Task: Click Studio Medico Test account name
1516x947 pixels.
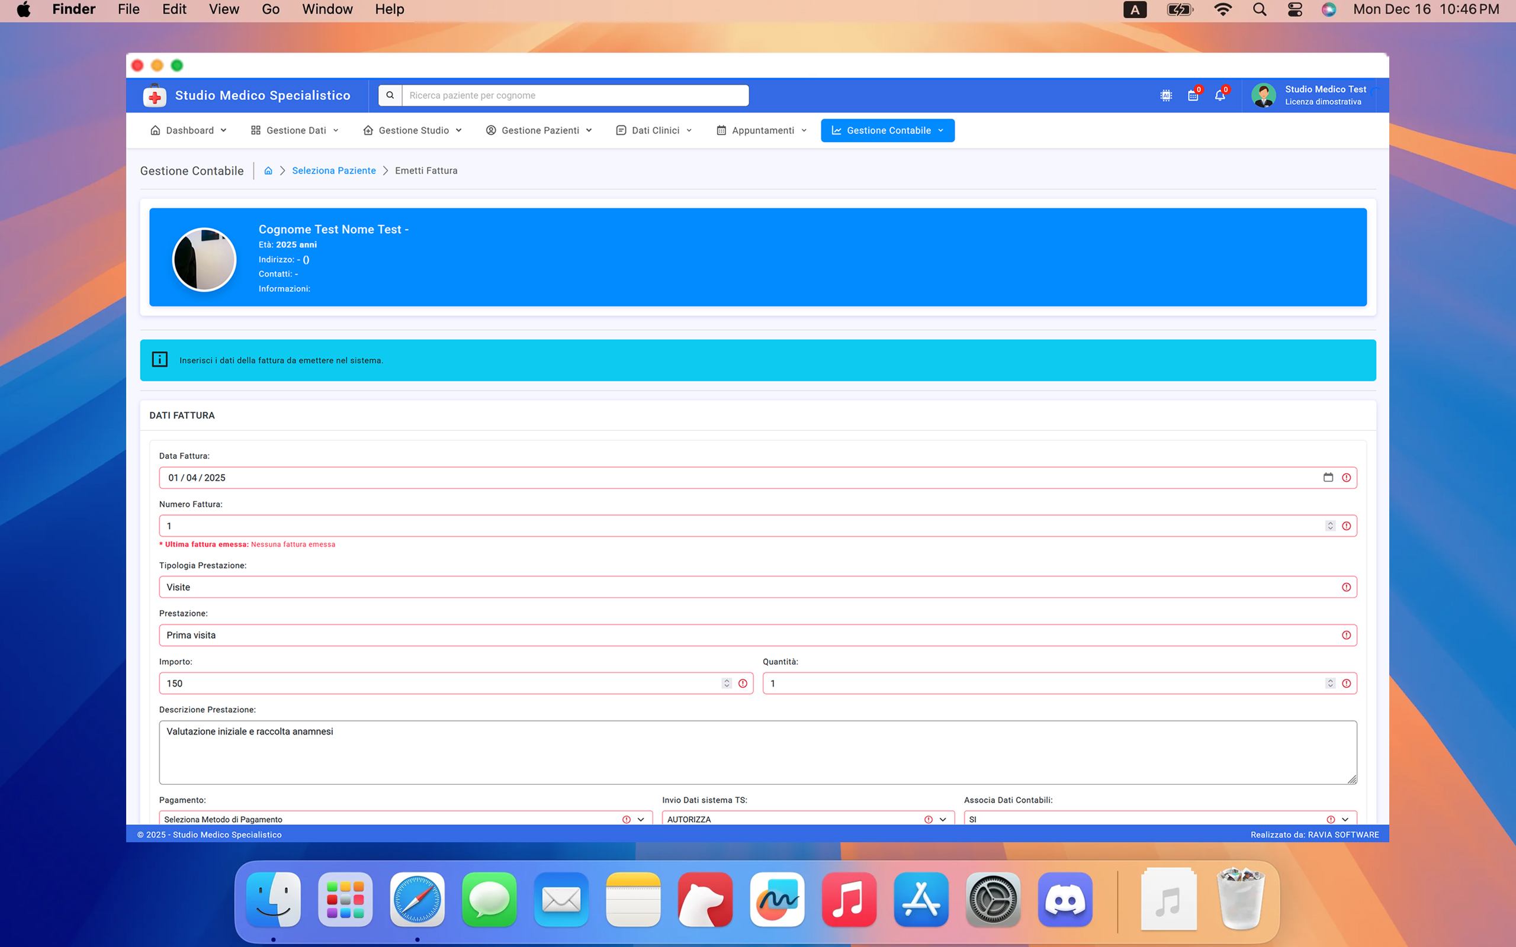Action: pos(1325,89)
